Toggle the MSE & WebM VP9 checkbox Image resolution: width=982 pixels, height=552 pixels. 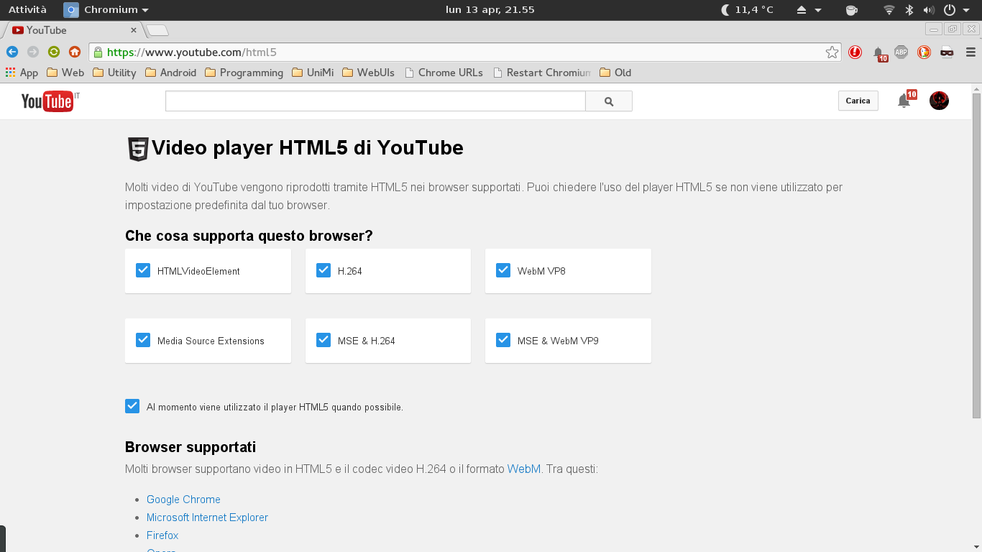[x=503, y=340]
